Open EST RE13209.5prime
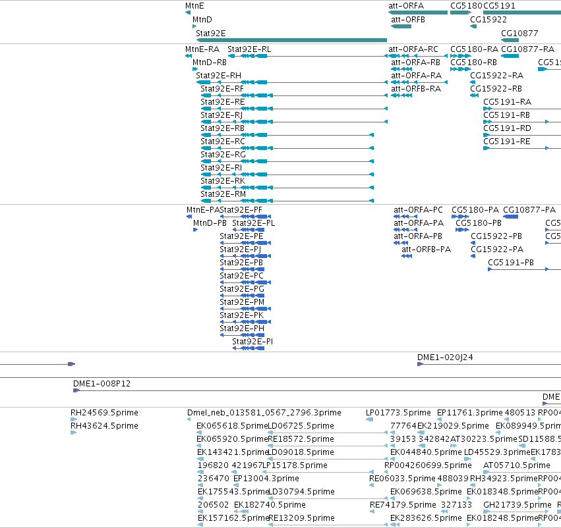The image size is (561, 528). (x=328, y=525)
